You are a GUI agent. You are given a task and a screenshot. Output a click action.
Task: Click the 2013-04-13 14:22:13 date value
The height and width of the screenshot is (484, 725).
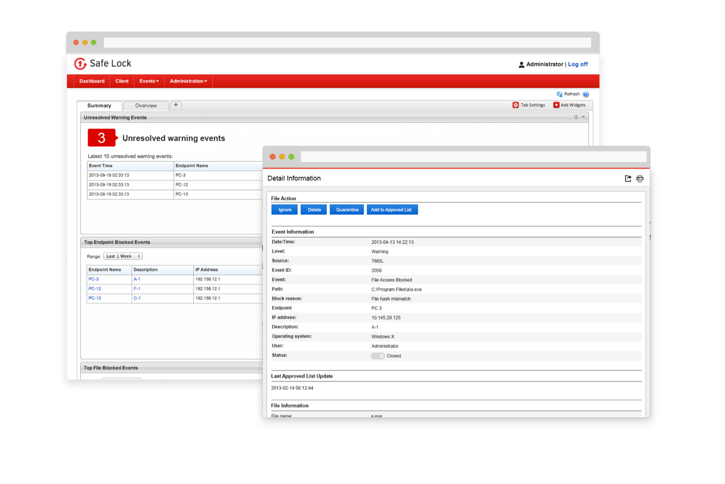(392, 243)
